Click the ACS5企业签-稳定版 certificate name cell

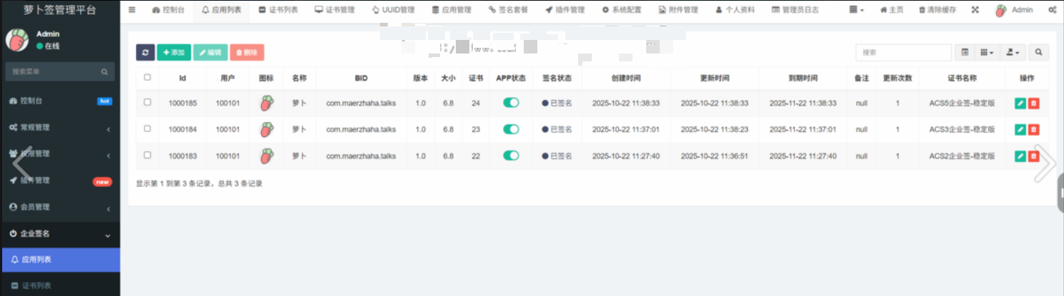tap(962, 103)
